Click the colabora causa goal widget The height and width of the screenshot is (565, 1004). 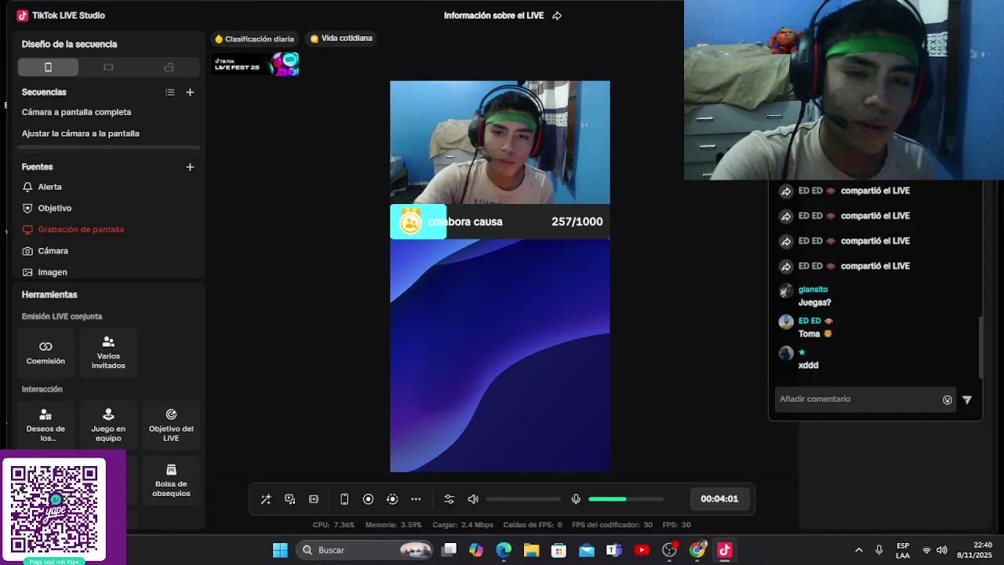point(500,222)
